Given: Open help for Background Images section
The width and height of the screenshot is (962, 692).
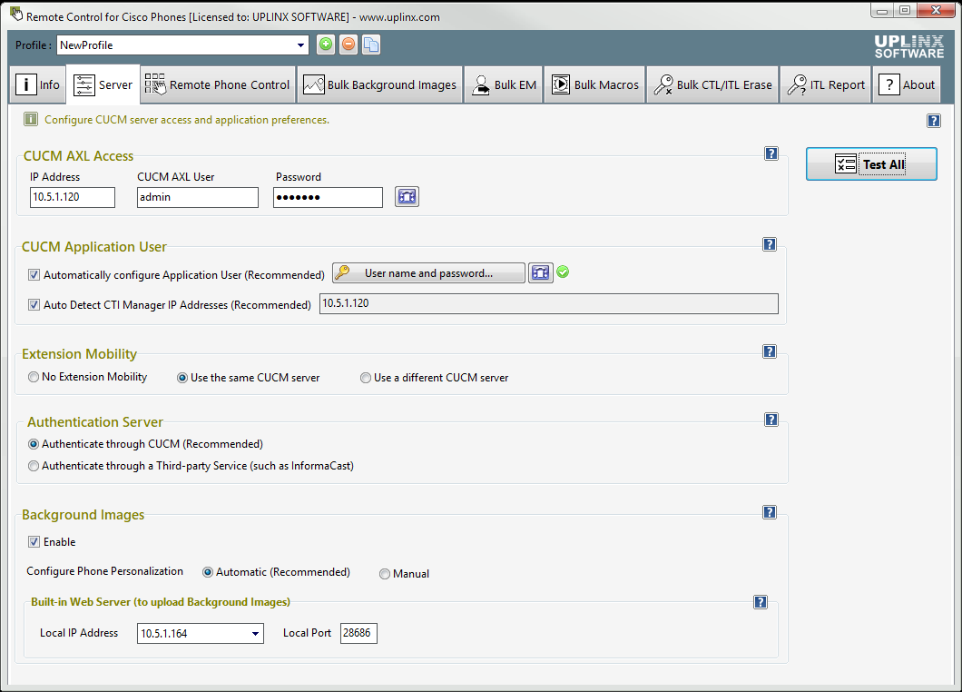Looking at the screenshot, I should (770, 512).
